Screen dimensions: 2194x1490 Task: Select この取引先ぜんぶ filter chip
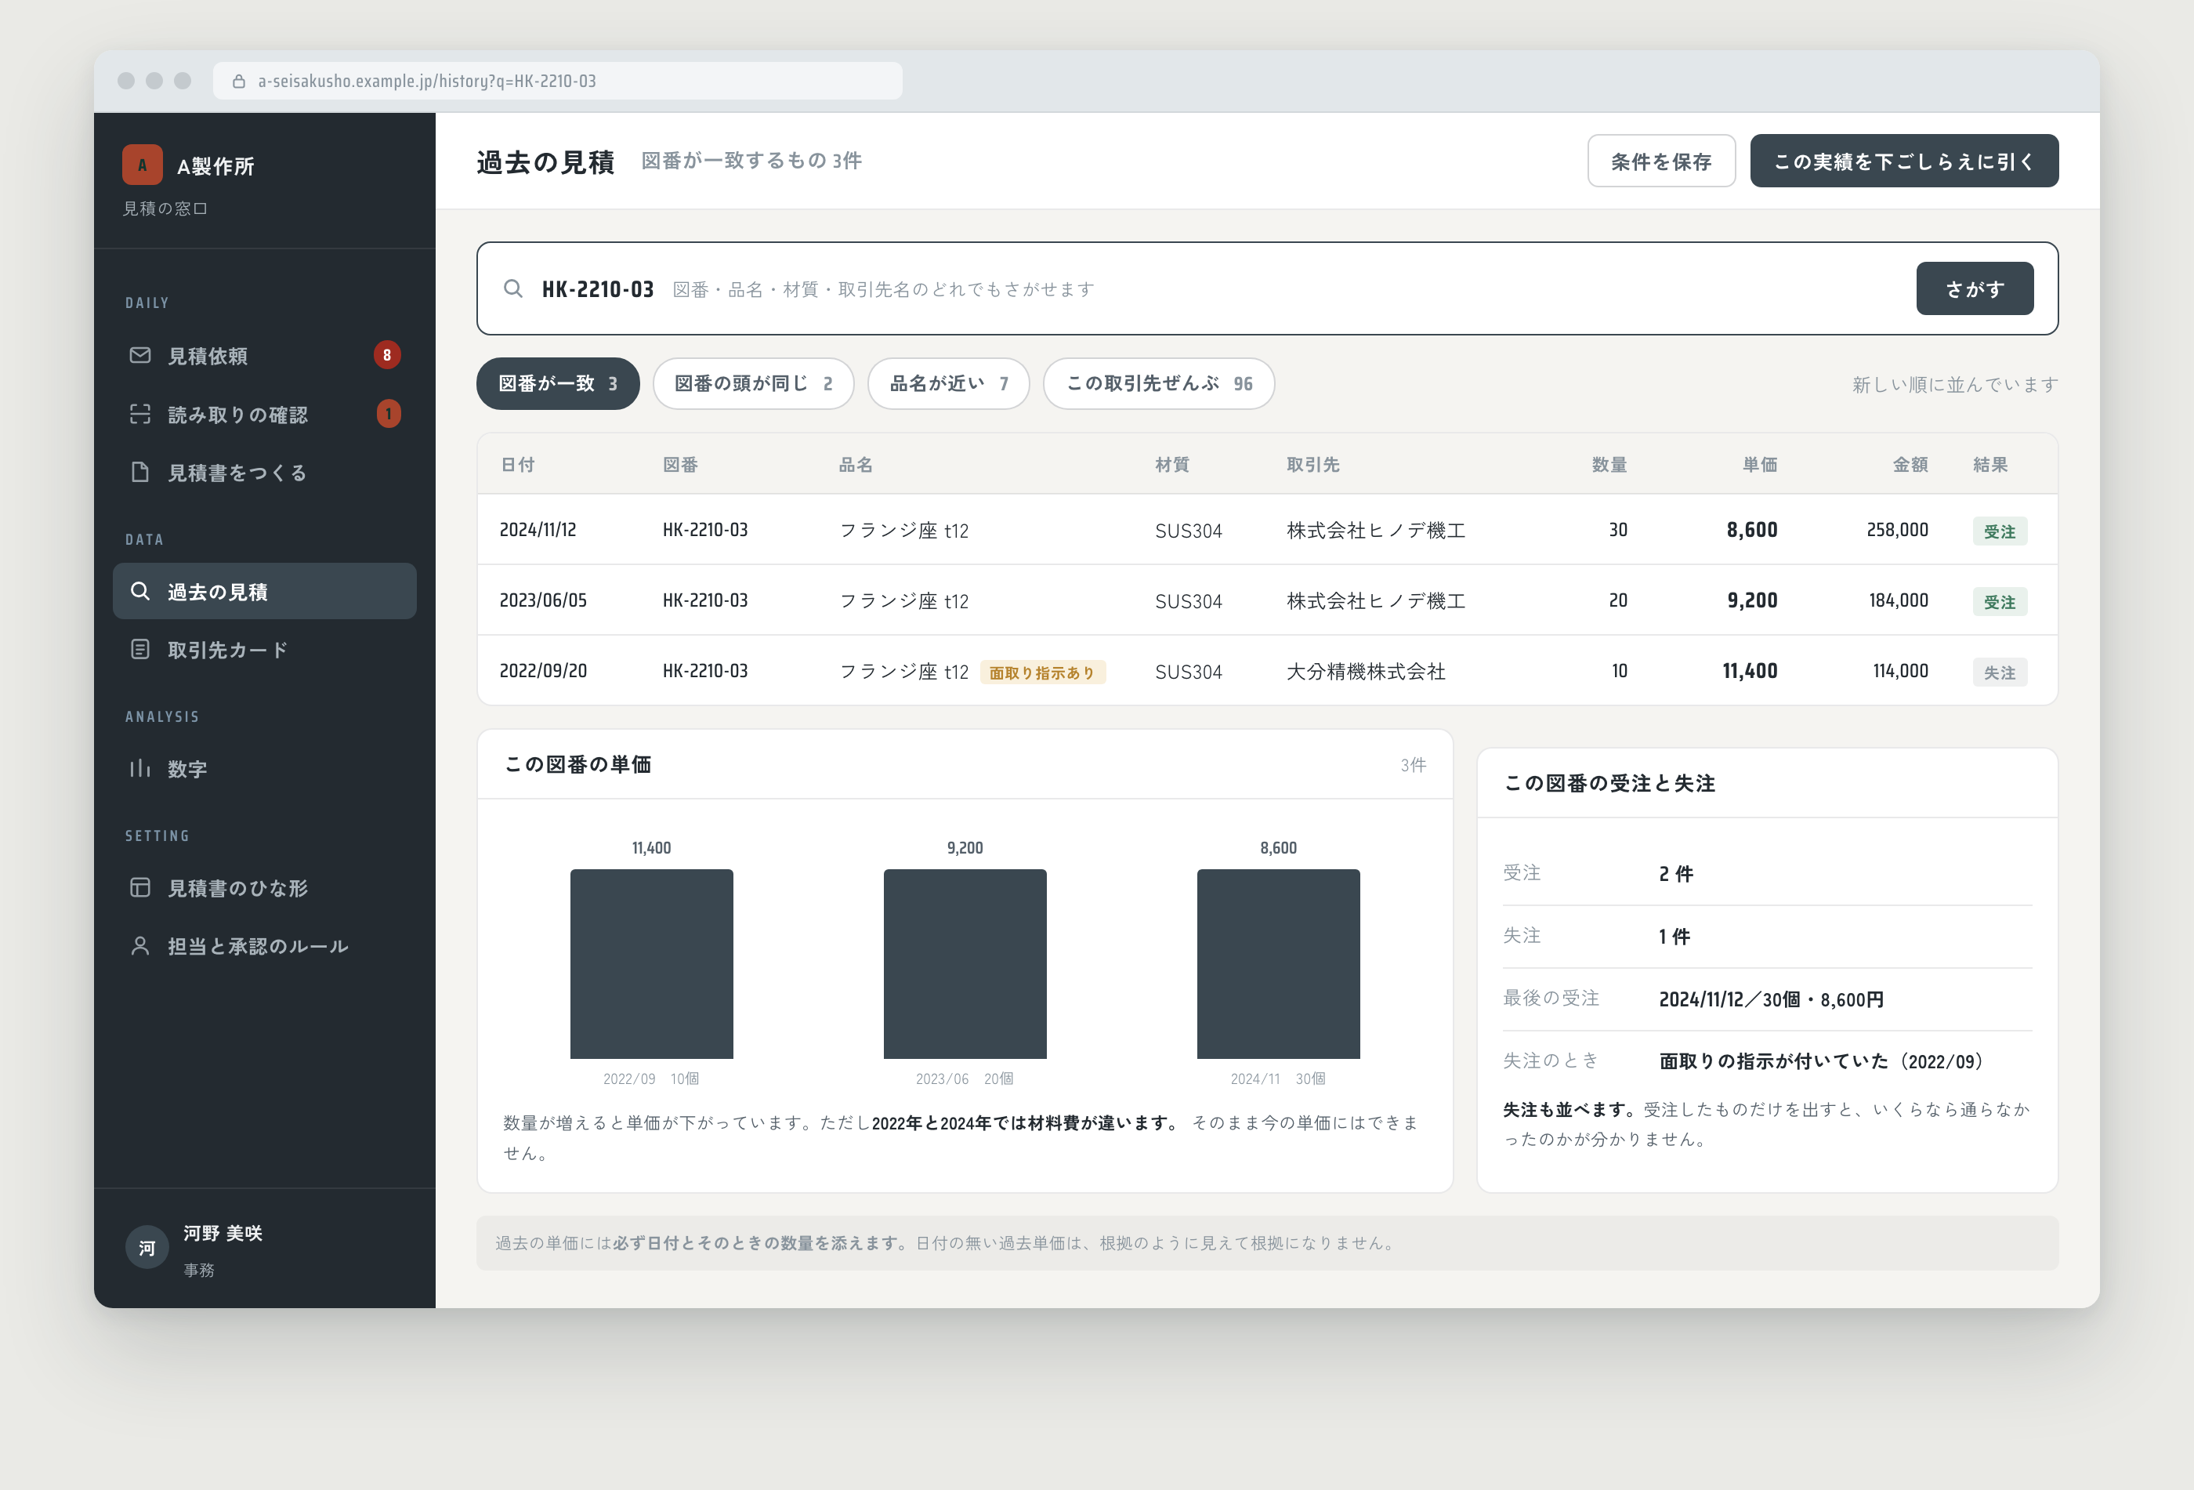coord(1160,383)
